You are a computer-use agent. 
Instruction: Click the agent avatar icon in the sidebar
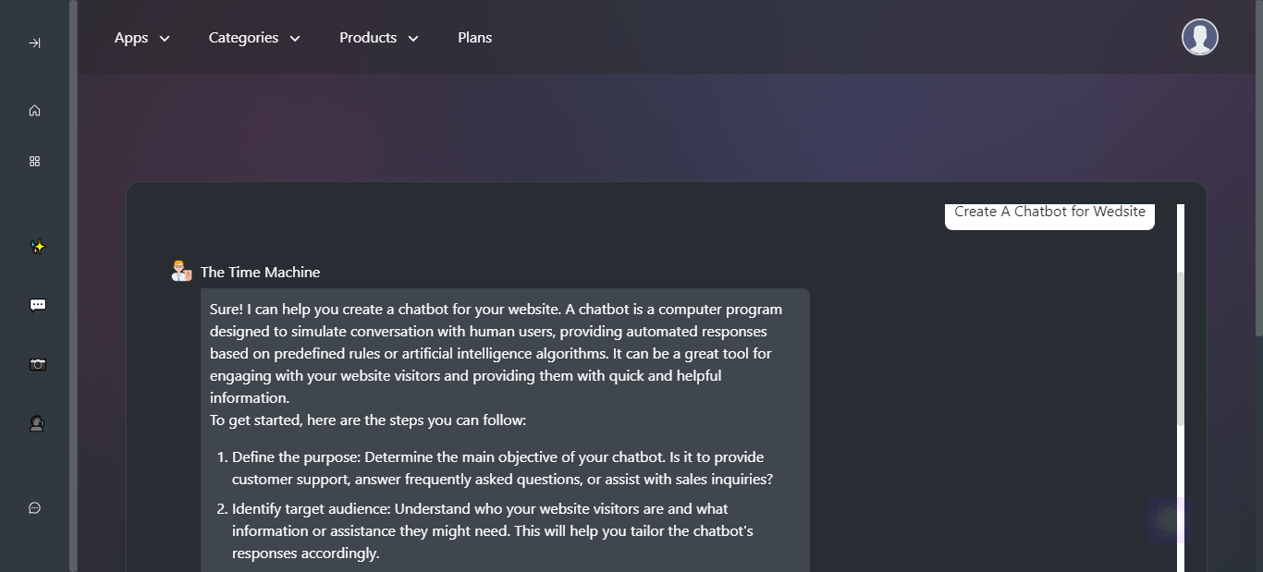pos(37,423)
